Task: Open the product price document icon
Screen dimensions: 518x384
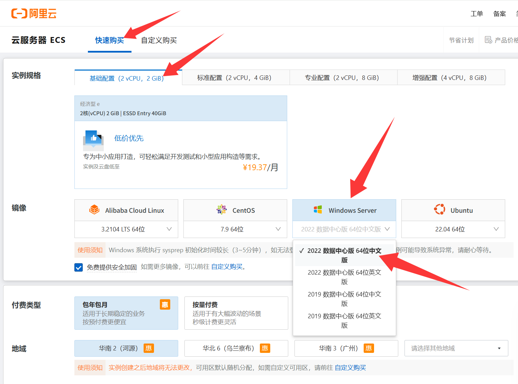Action: (488, 40)
